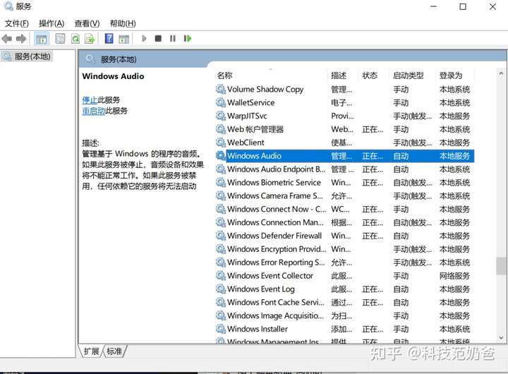Select the Windows Image Acquisitio... service
Screen dimensions: 508x374
(x=344, y=315)
